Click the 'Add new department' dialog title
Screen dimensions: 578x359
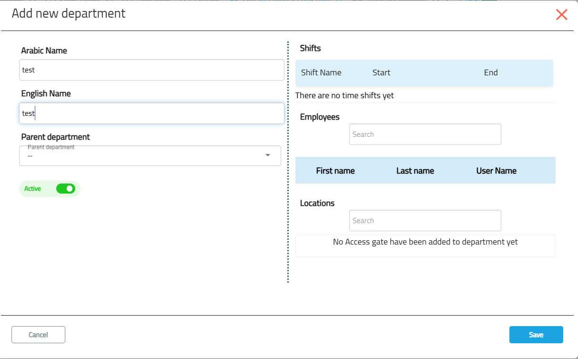tap(69, 13)
